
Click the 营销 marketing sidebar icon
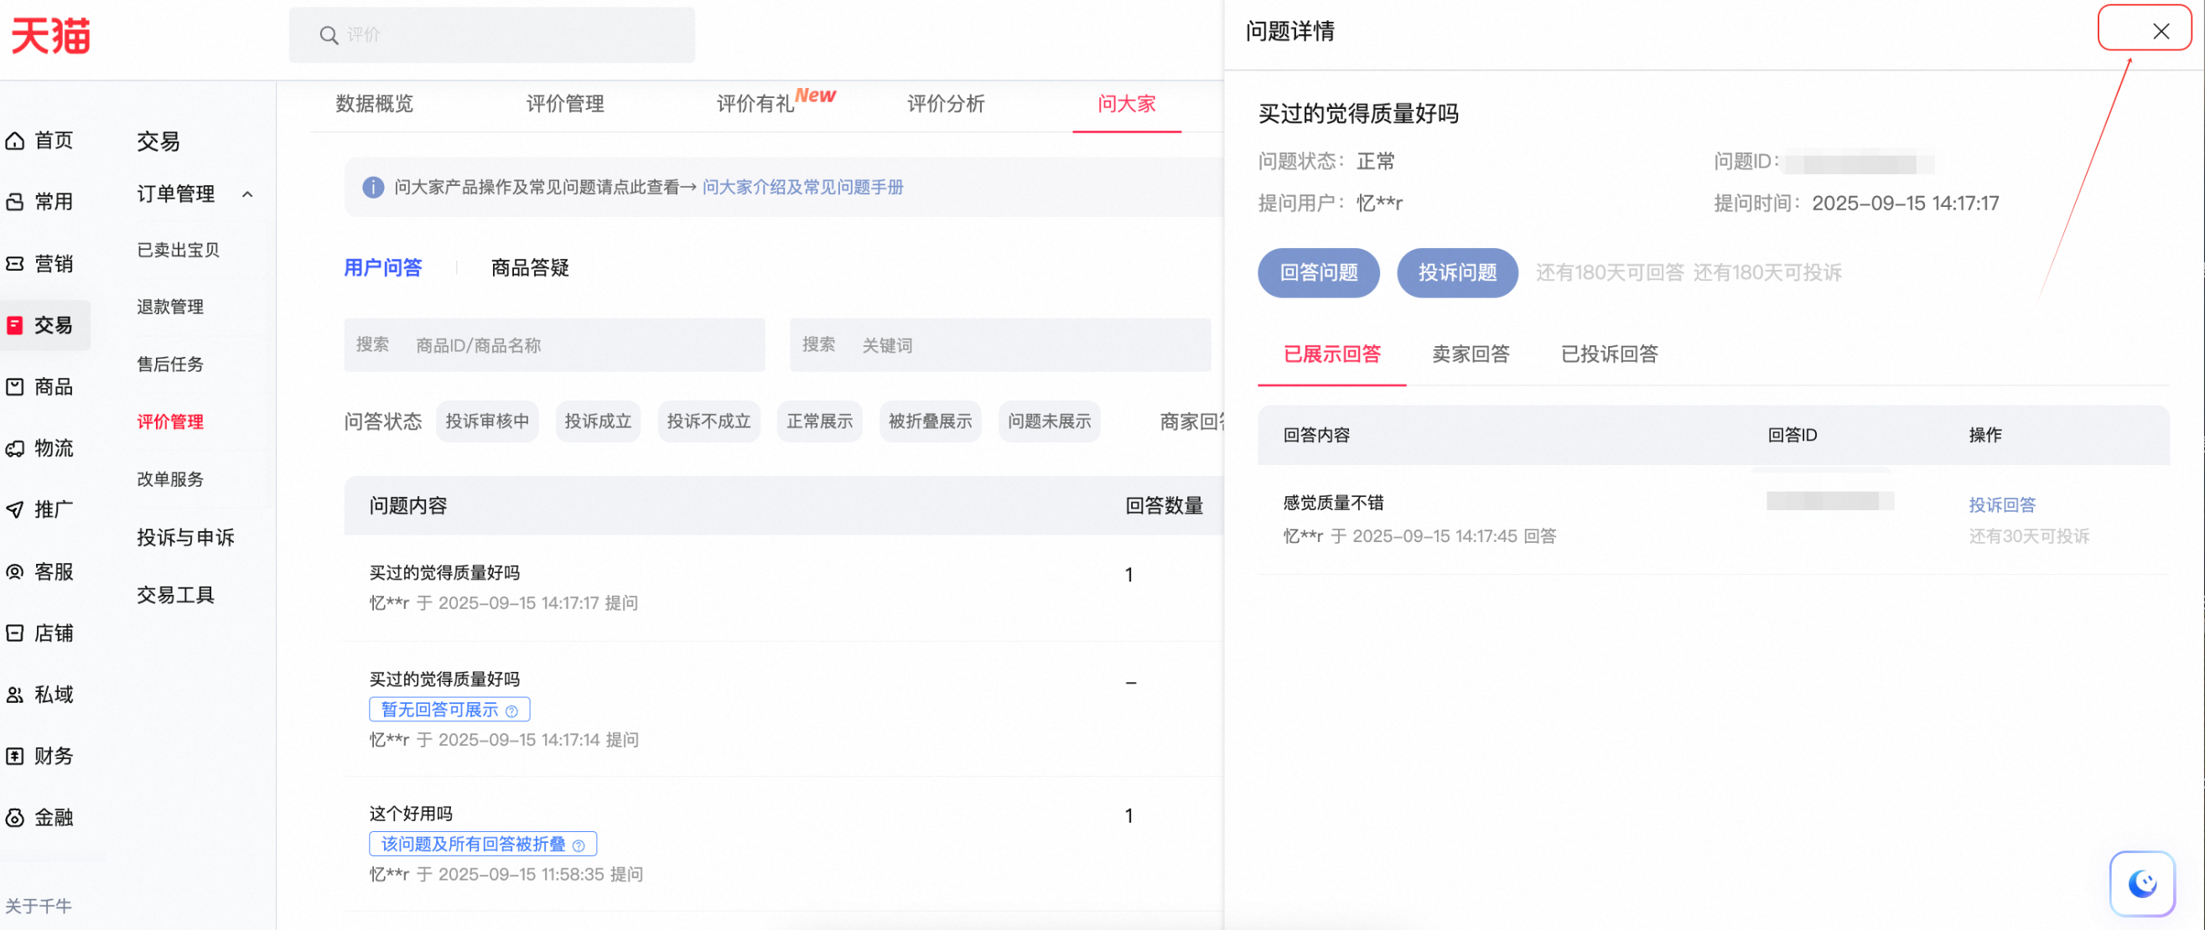coord(14,264)
